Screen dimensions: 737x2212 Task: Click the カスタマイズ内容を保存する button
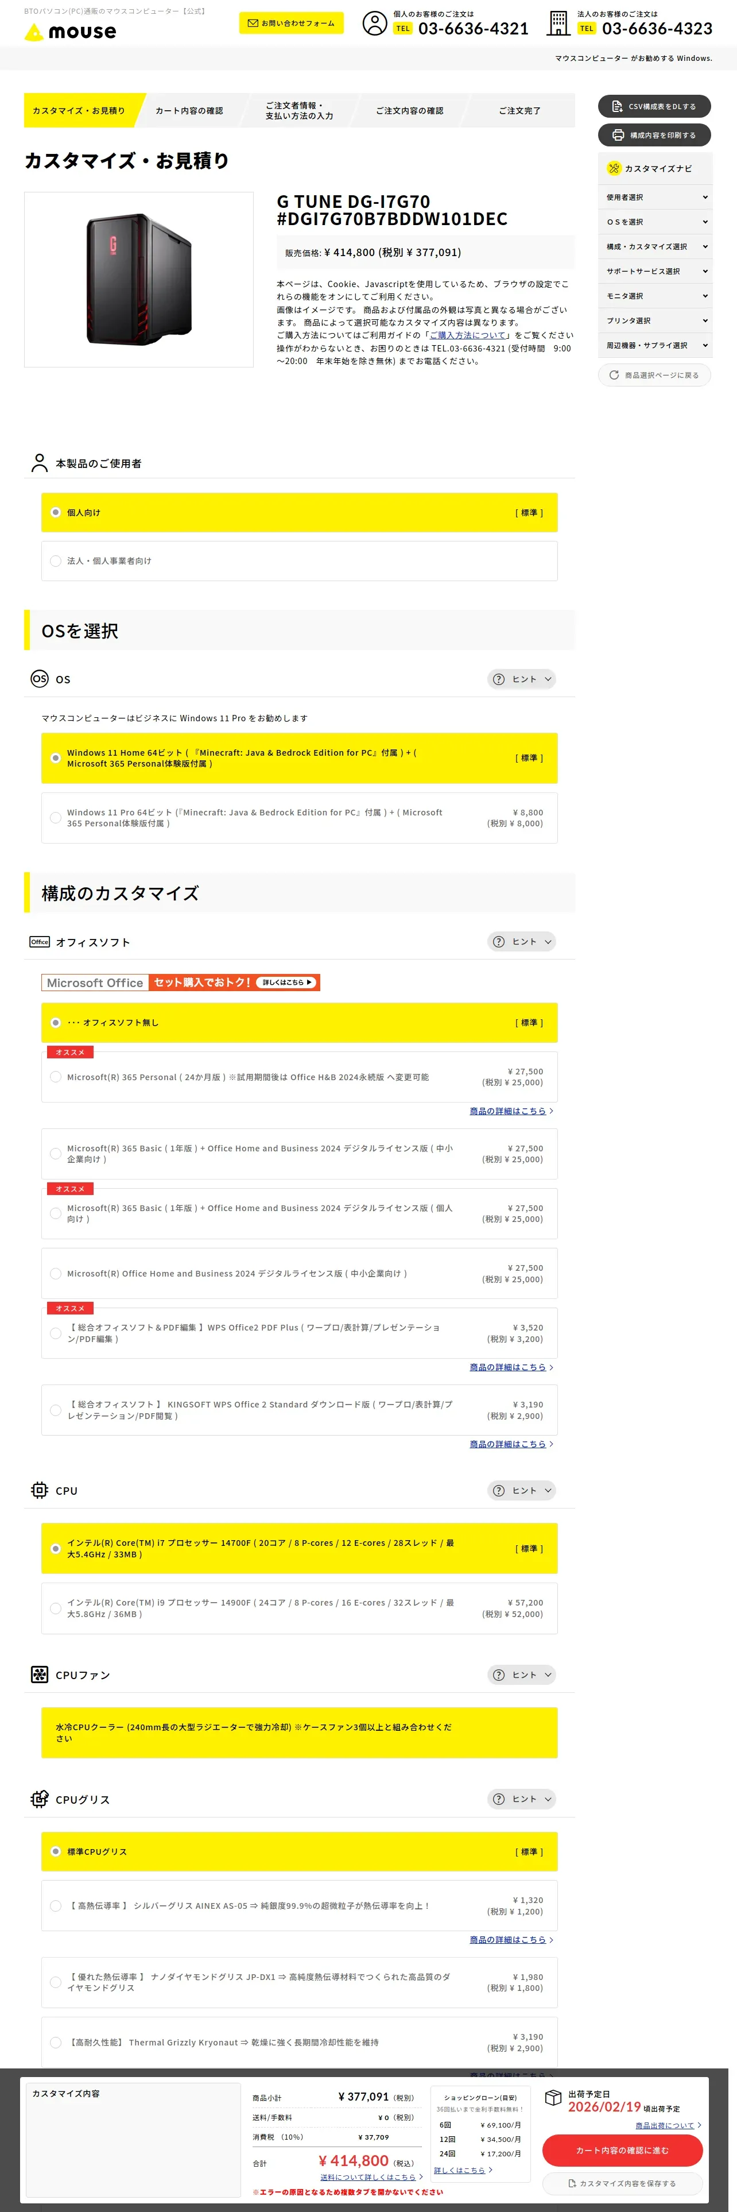[x=622, y=2183]
